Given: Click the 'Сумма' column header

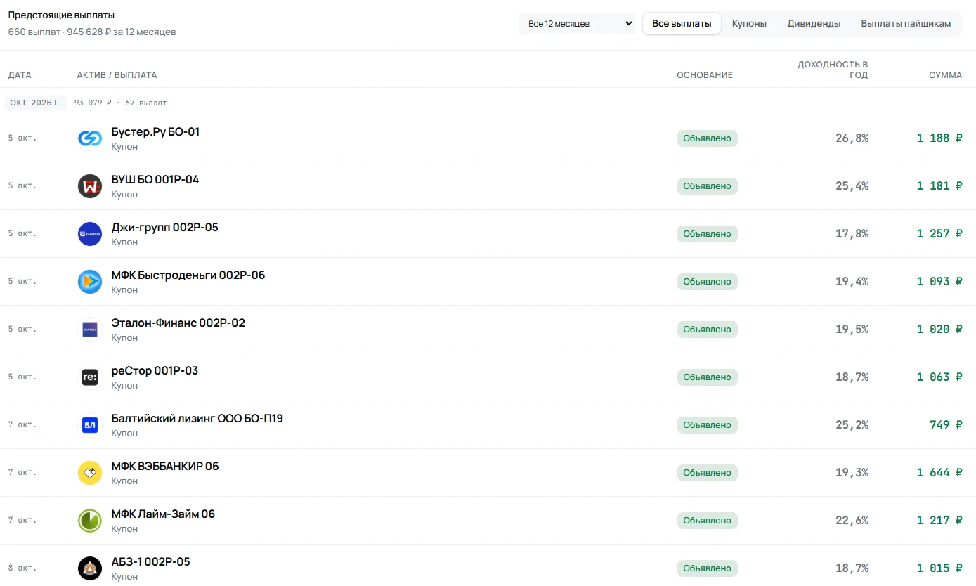Looking at the screenshot, I should point(946,75).
